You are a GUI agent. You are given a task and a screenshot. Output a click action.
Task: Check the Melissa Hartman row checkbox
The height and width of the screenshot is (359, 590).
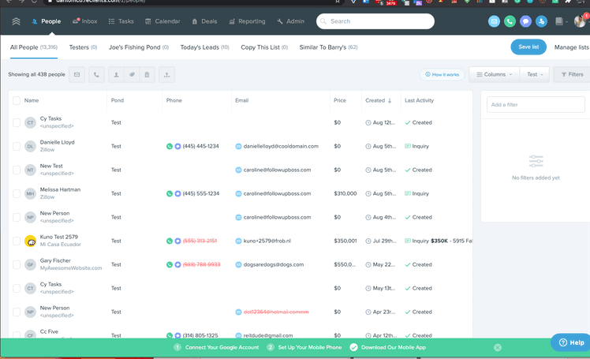17,194
